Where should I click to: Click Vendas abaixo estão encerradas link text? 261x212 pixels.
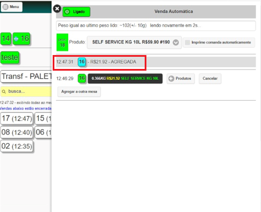point(25,108)
